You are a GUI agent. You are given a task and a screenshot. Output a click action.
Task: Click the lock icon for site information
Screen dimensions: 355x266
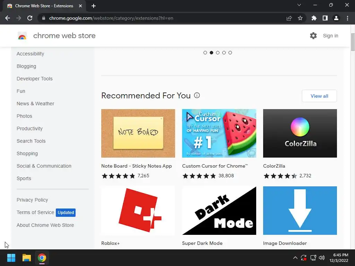[44, 18]
